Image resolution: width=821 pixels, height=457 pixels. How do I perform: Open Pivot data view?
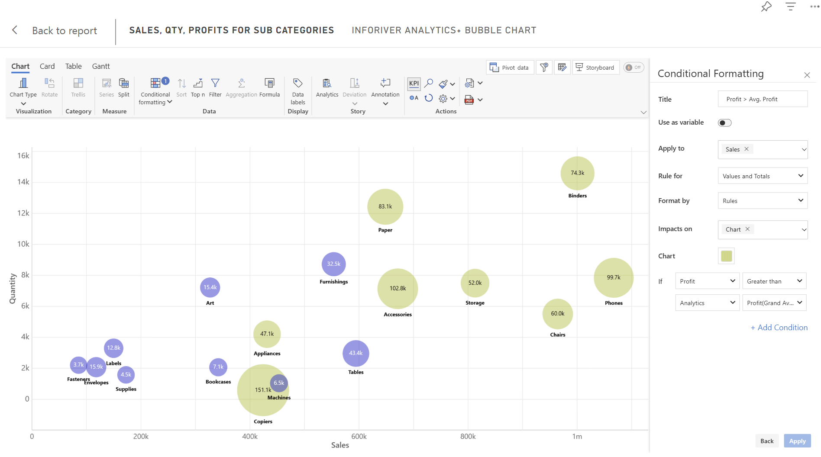(x=510, y=67)
